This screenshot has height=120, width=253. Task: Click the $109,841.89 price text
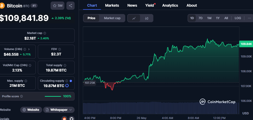point(24,18)
